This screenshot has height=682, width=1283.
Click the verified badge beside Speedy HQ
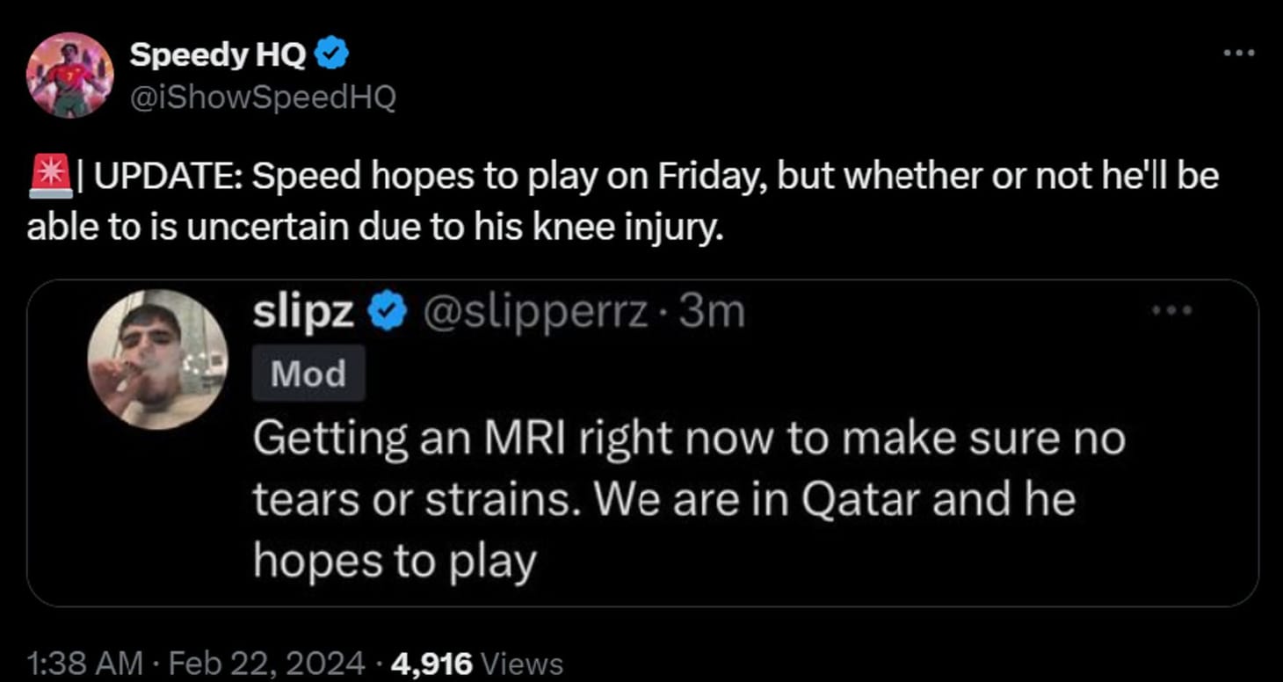332,55
